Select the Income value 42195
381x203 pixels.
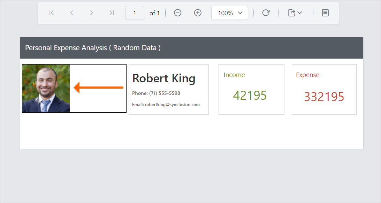250,95
